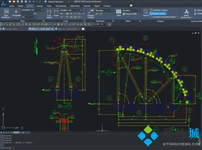Open the Insertar ribbon tab

click(x=39, y=6)
